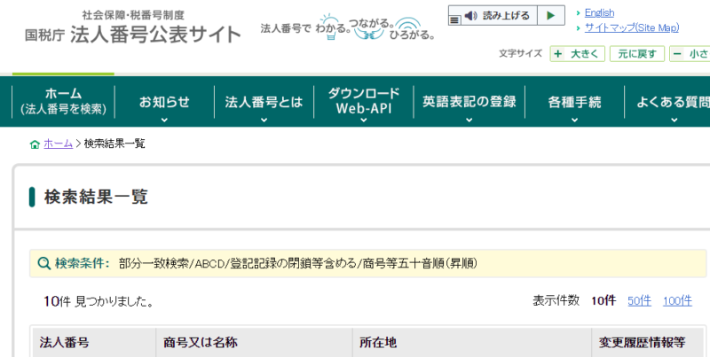Open the サイトマップ (Site Map) link
710x357 pixels.
coord(631,27)
